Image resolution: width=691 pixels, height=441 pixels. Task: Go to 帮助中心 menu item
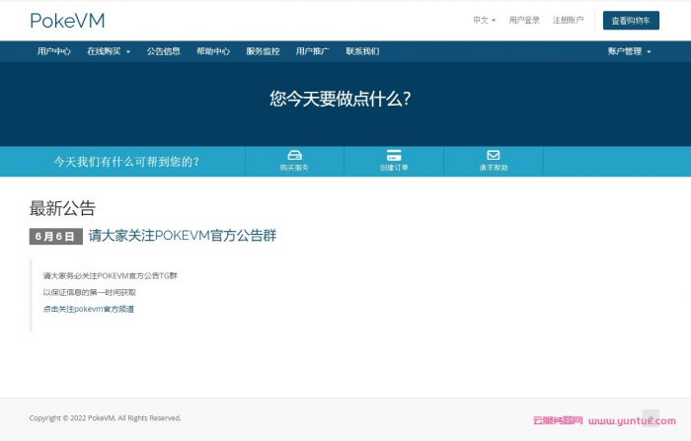[x=213, y=51]
